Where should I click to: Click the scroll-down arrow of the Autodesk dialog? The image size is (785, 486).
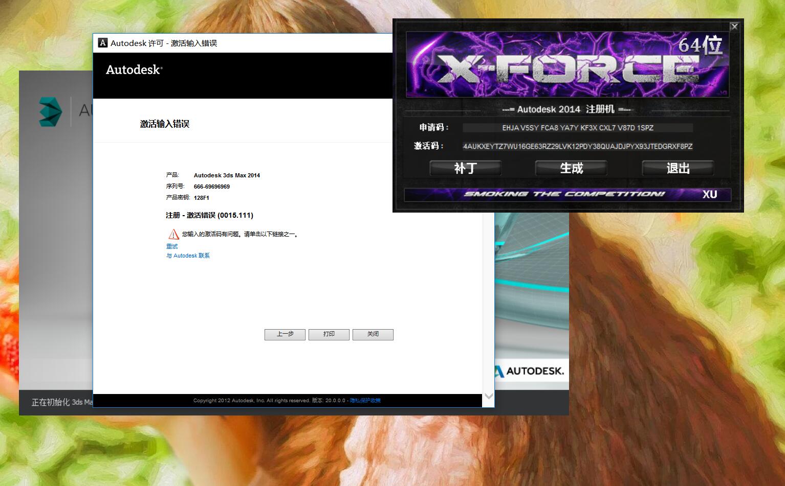[x=489, y=396]
